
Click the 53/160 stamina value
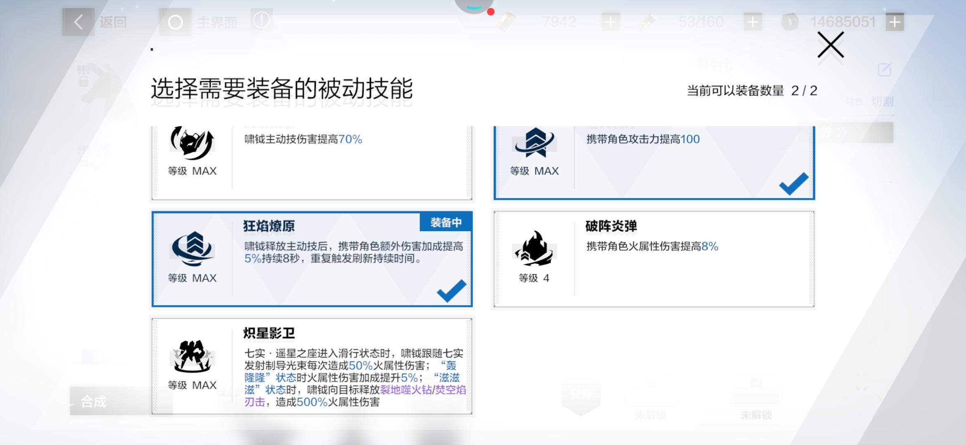click(701, 22)
